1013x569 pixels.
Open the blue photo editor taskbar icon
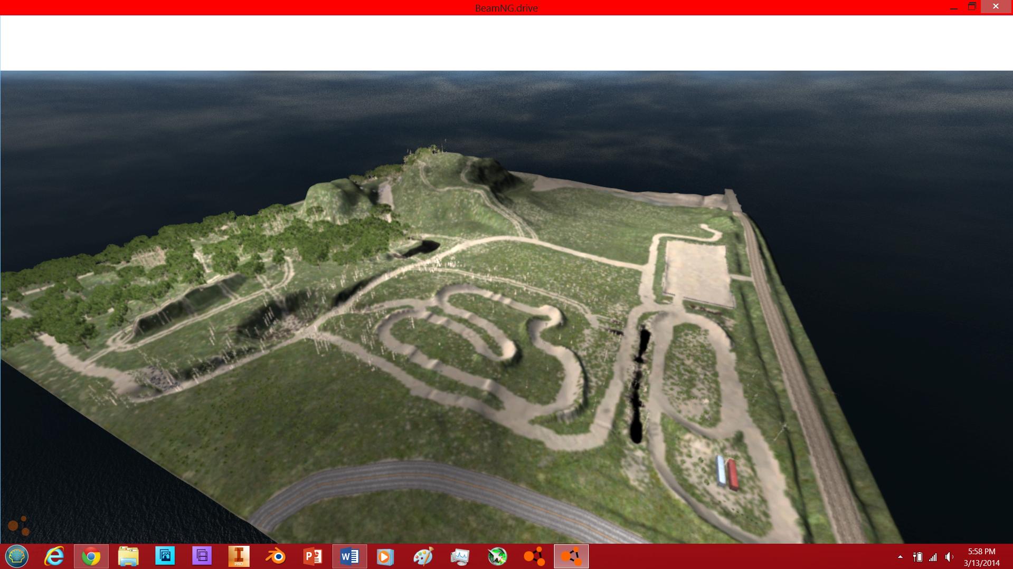point(165,556)
